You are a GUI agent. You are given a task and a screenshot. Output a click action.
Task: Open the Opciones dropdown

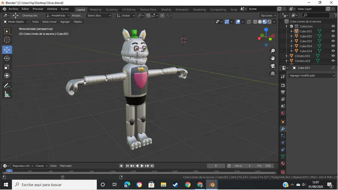[x=268, y=15]
